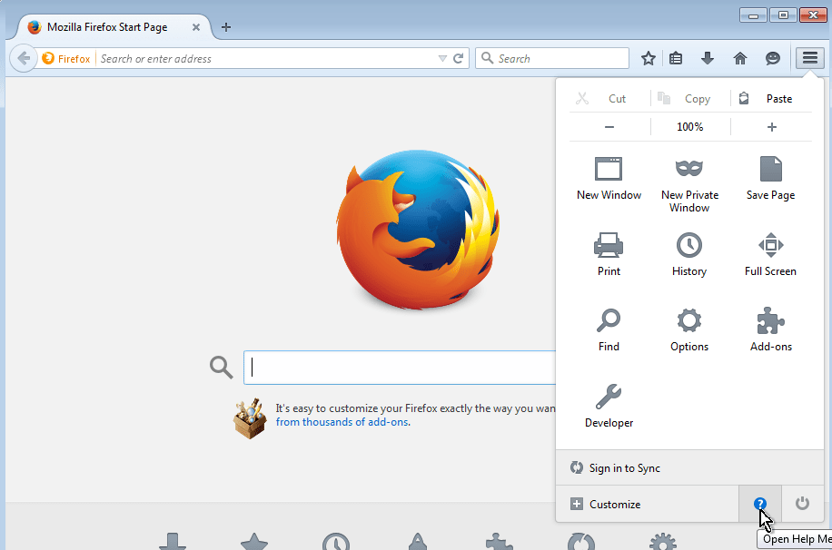The width and height of the screenshot is (832, 550).
Task: Expand the address bar history dropdown
Action: click(x=442, y=58)
